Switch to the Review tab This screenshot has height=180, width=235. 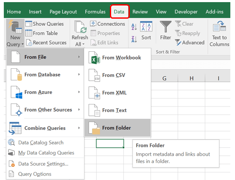140,12
